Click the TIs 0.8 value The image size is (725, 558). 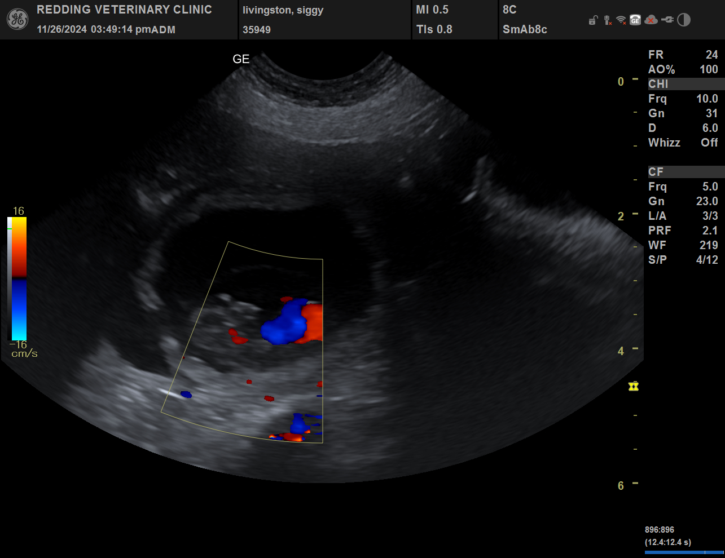pyautogui.click(x=434, y=29)
